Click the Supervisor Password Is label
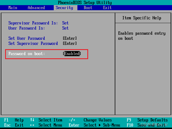The height and width of the screenshot is (129, 172). (x=33, y=23)
